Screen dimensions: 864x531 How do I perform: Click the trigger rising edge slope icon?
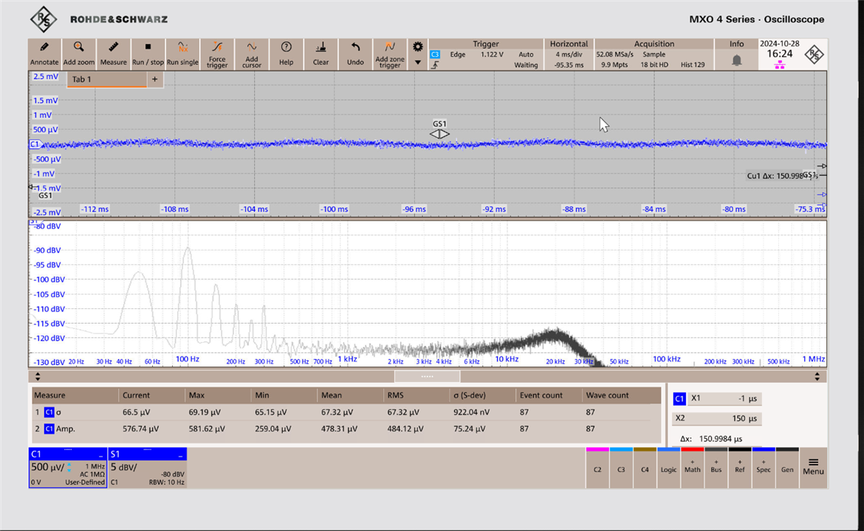tap(435, 65)
